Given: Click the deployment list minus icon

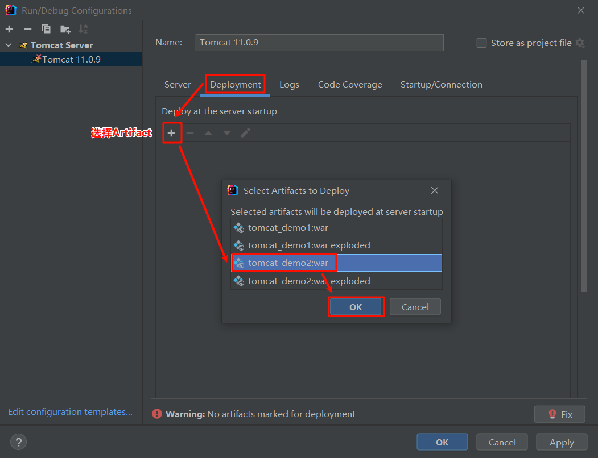Looking at the screenshot, I should (x=190, y=133).
